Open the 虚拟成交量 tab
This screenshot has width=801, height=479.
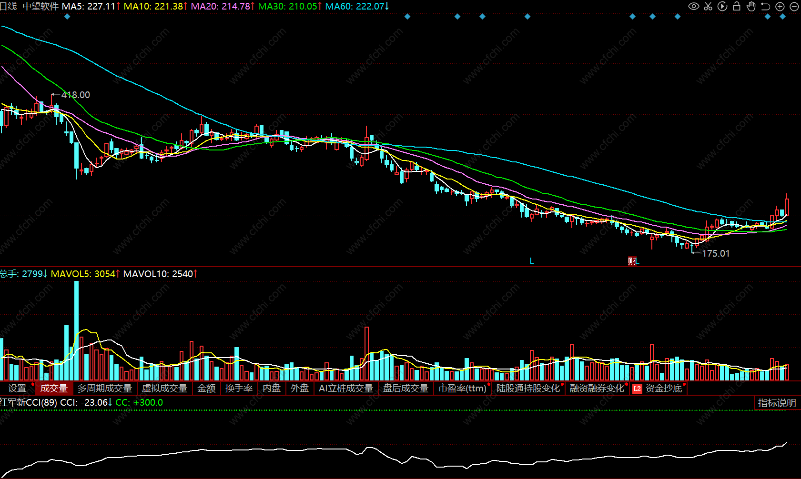(x=165, y=389)
